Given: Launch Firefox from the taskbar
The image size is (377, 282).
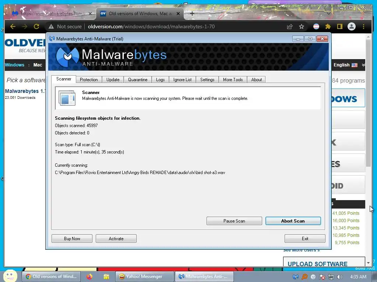Looking at the screenshot, I should pyautogui.click(x=89, y=276).
